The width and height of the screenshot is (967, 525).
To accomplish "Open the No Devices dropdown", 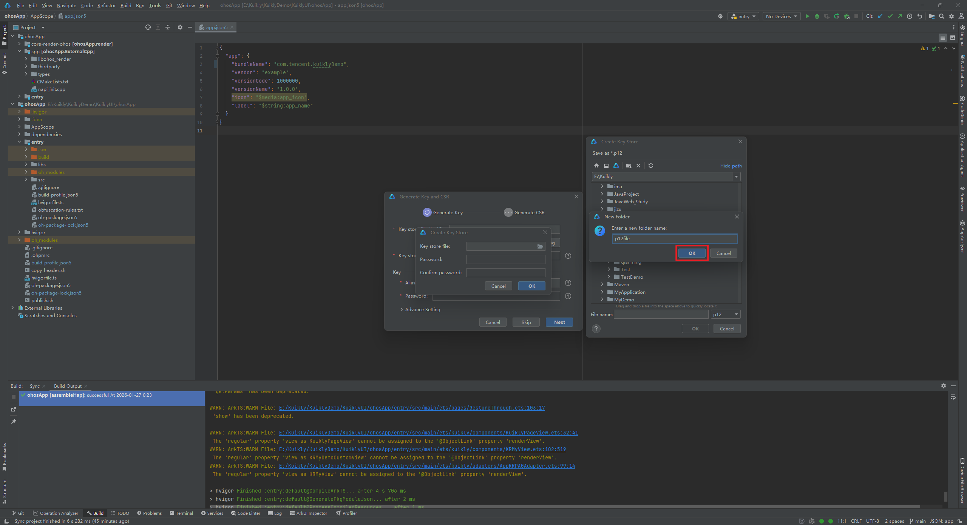I will click(781, 16).
